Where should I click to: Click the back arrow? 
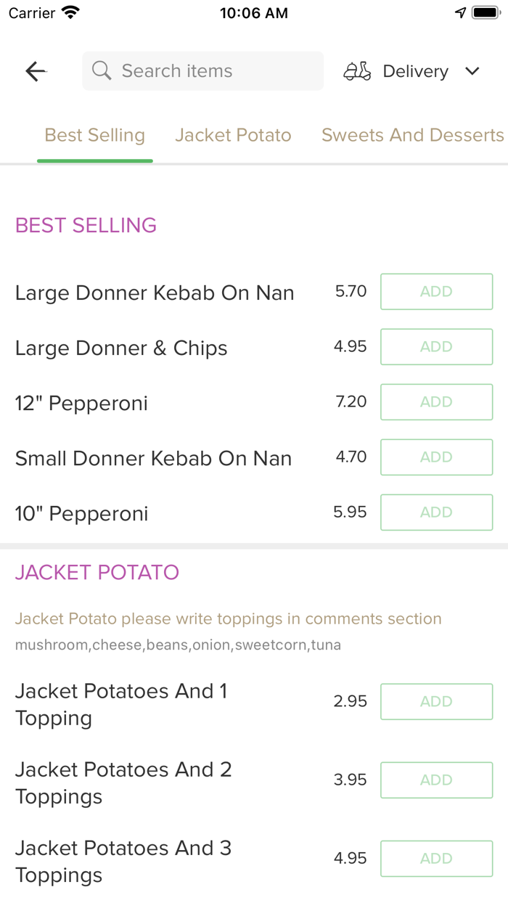pyautogui.click(x=36, y=70)
